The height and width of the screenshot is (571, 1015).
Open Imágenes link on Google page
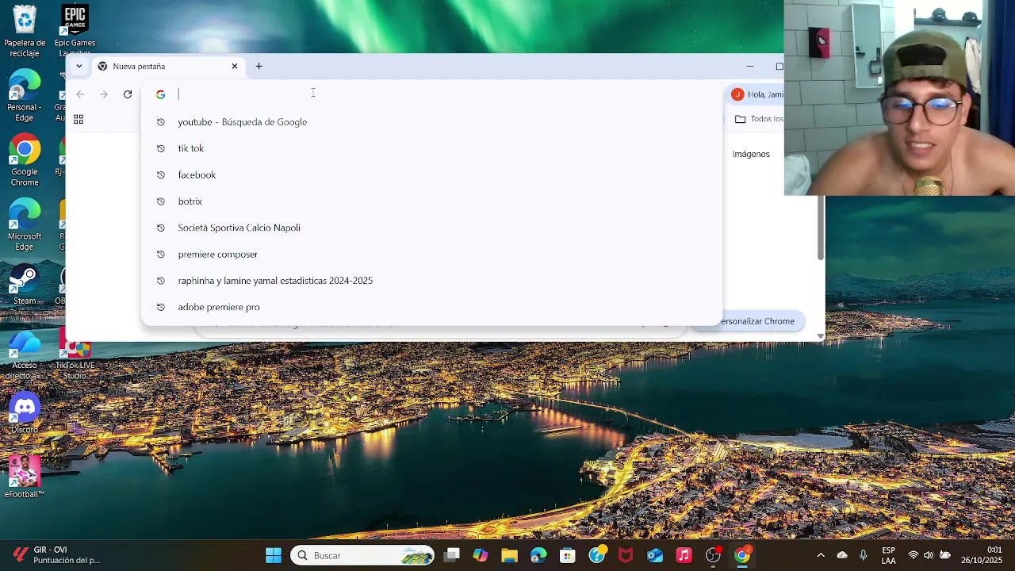point(751,154)
